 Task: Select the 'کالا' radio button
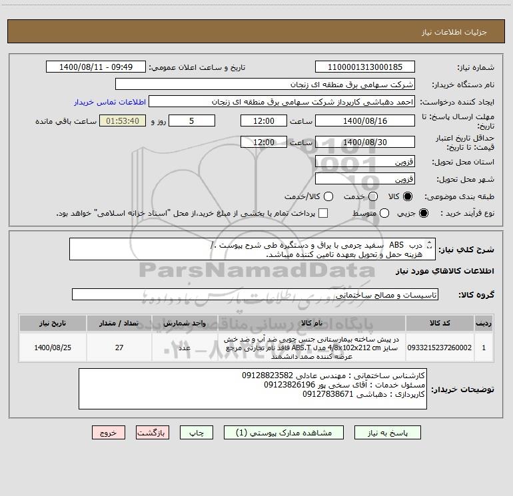tap(408, 196)
